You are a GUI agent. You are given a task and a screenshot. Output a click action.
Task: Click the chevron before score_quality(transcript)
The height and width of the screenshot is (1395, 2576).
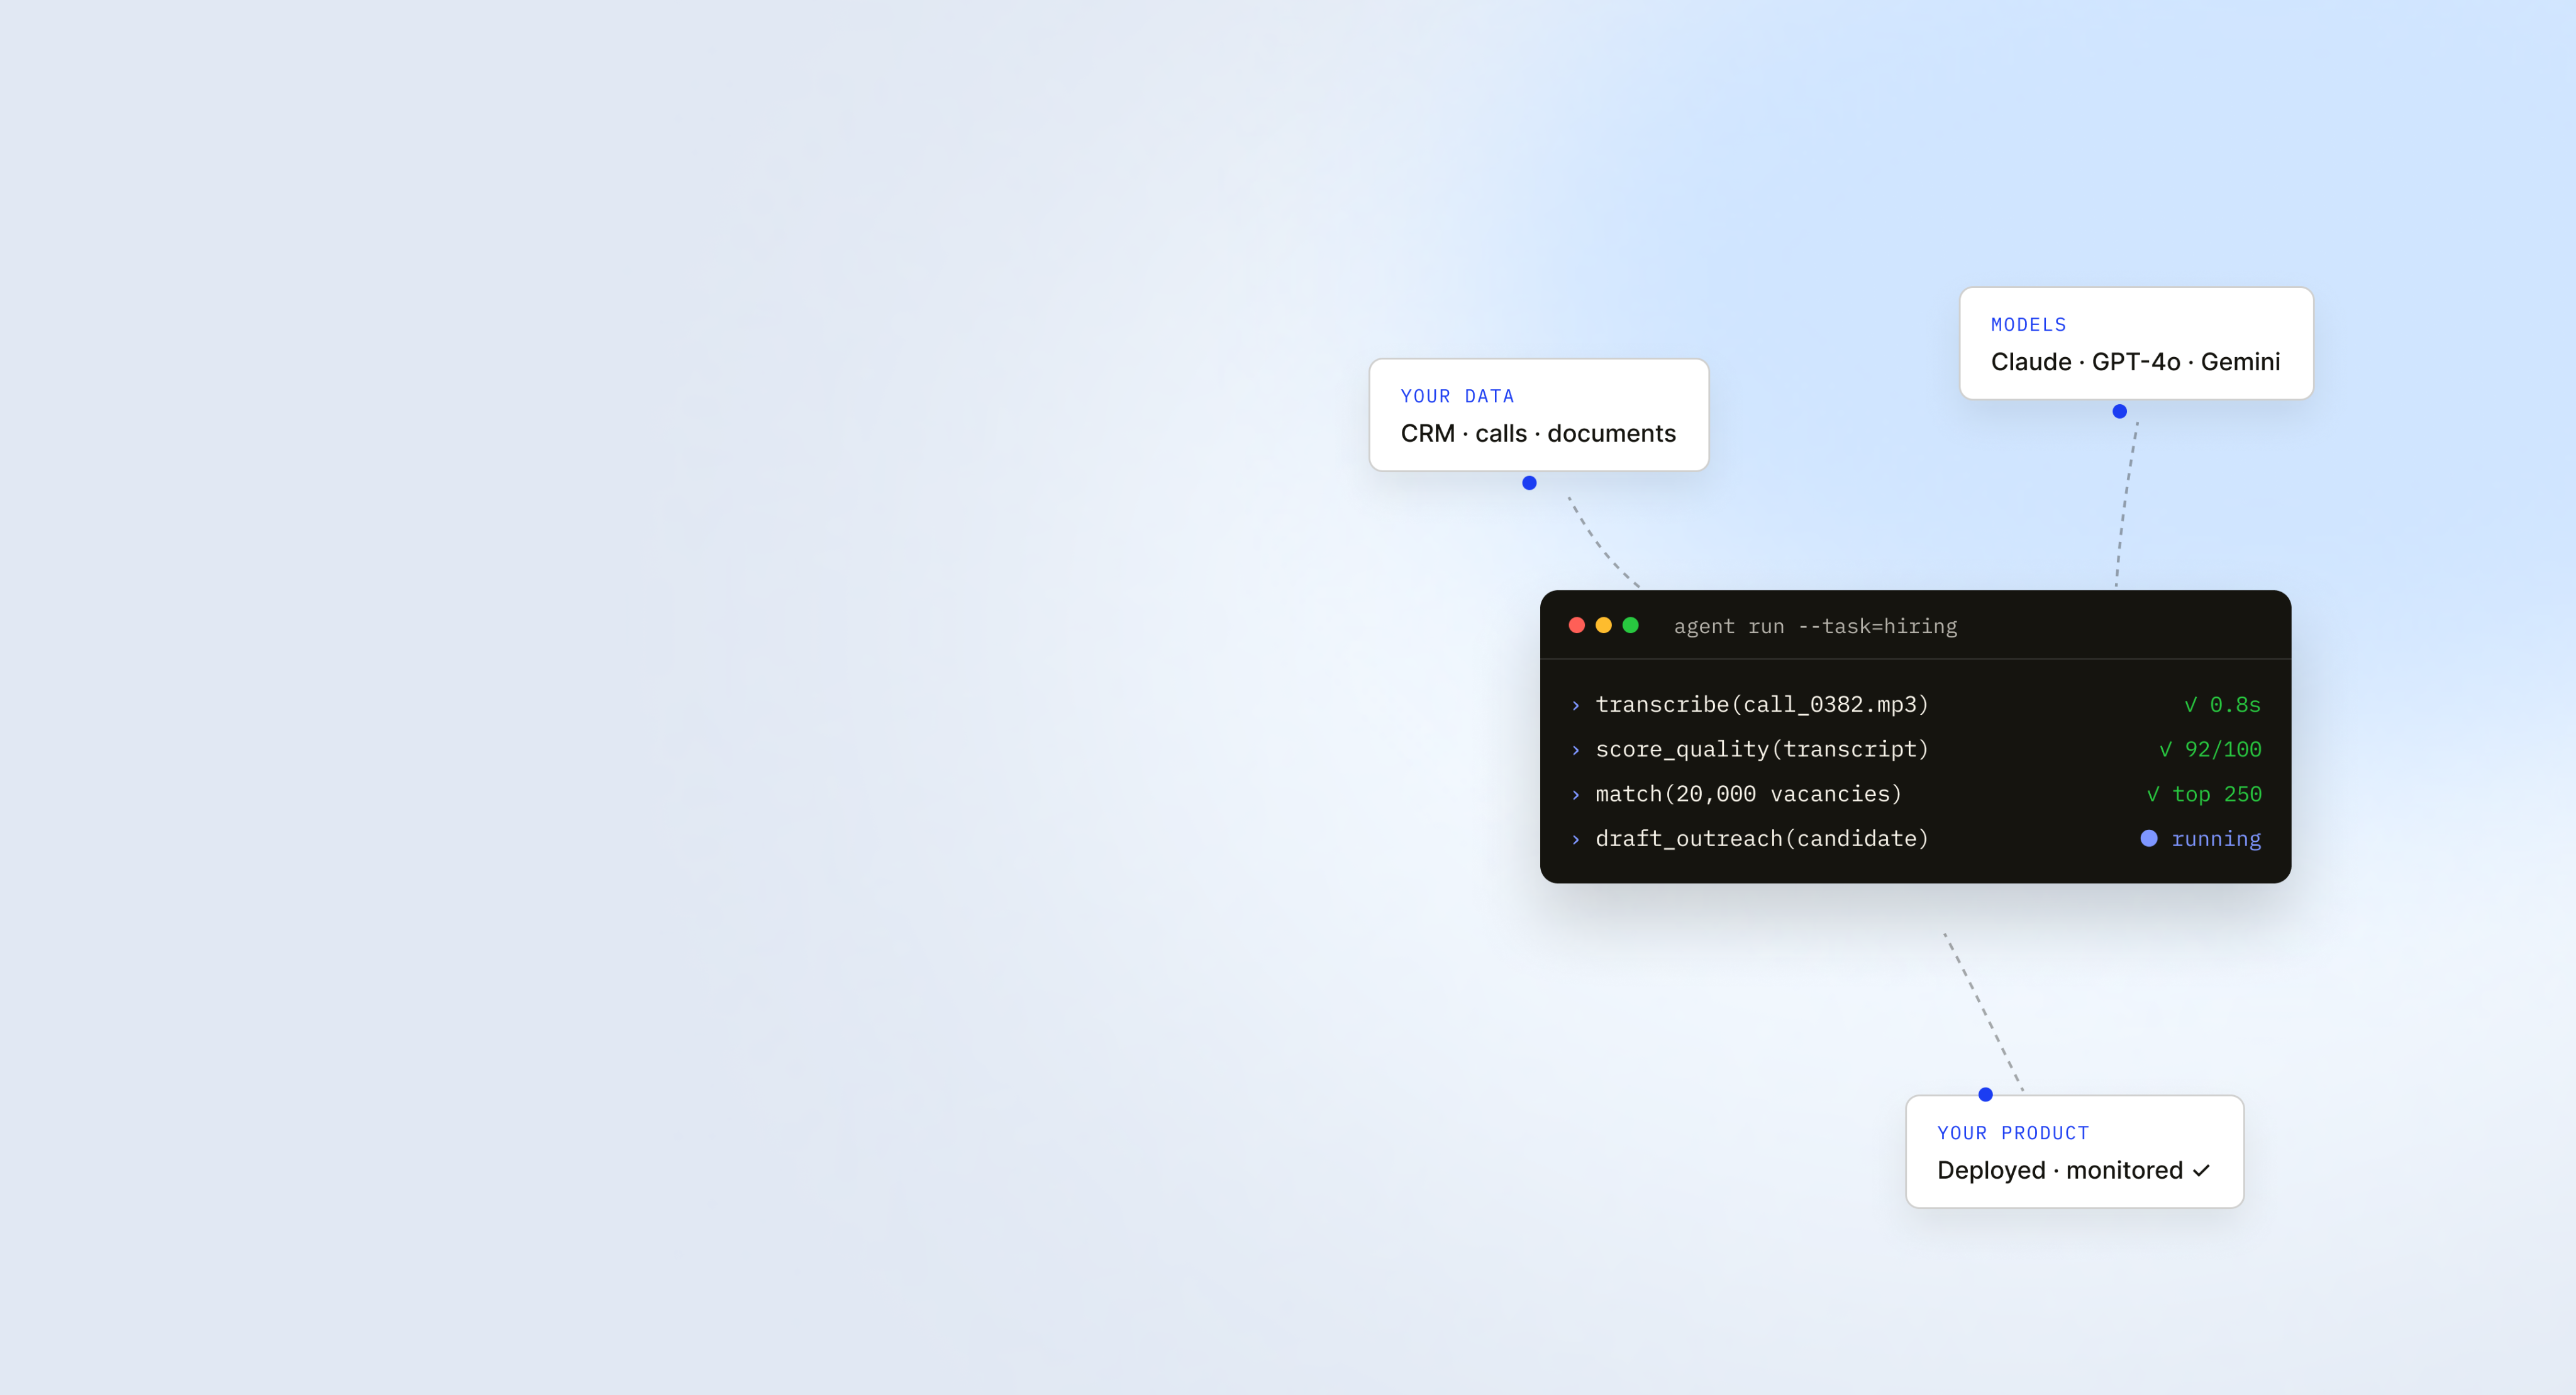[x=1576, y=751]
